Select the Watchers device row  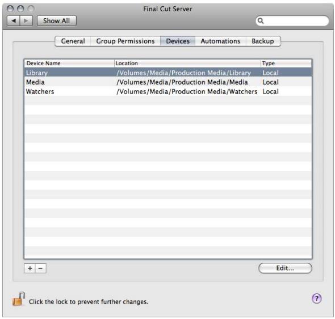click(168, 91)
